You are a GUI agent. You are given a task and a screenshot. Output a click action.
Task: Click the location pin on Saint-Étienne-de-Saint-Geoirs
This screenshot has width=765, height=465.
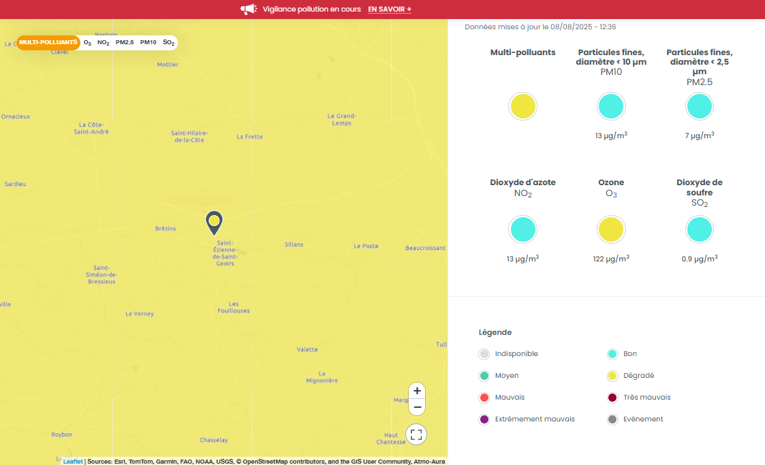pyautogui.click(x=214, y=222)
